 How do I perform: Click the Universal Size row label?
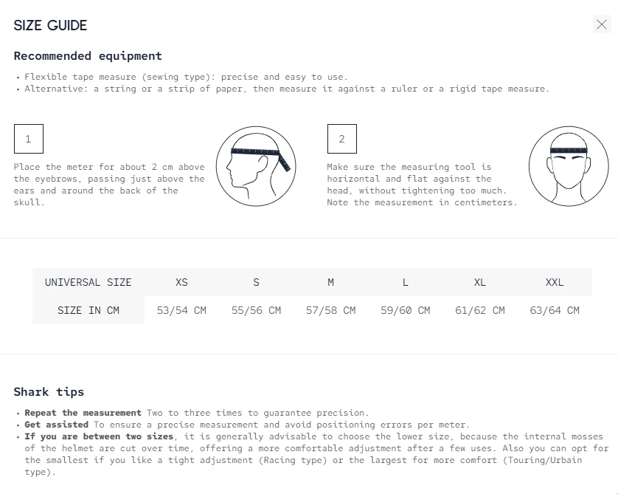(88, 282)
